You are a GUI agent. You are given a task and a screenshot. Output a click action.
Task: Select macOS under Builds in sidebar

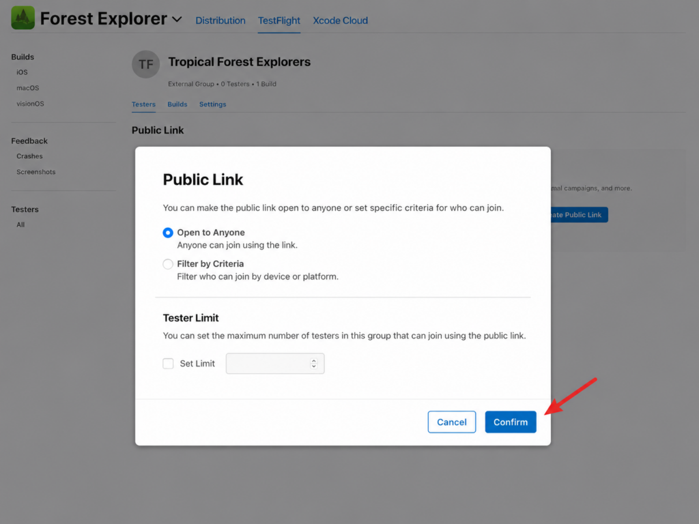[27, 88]
